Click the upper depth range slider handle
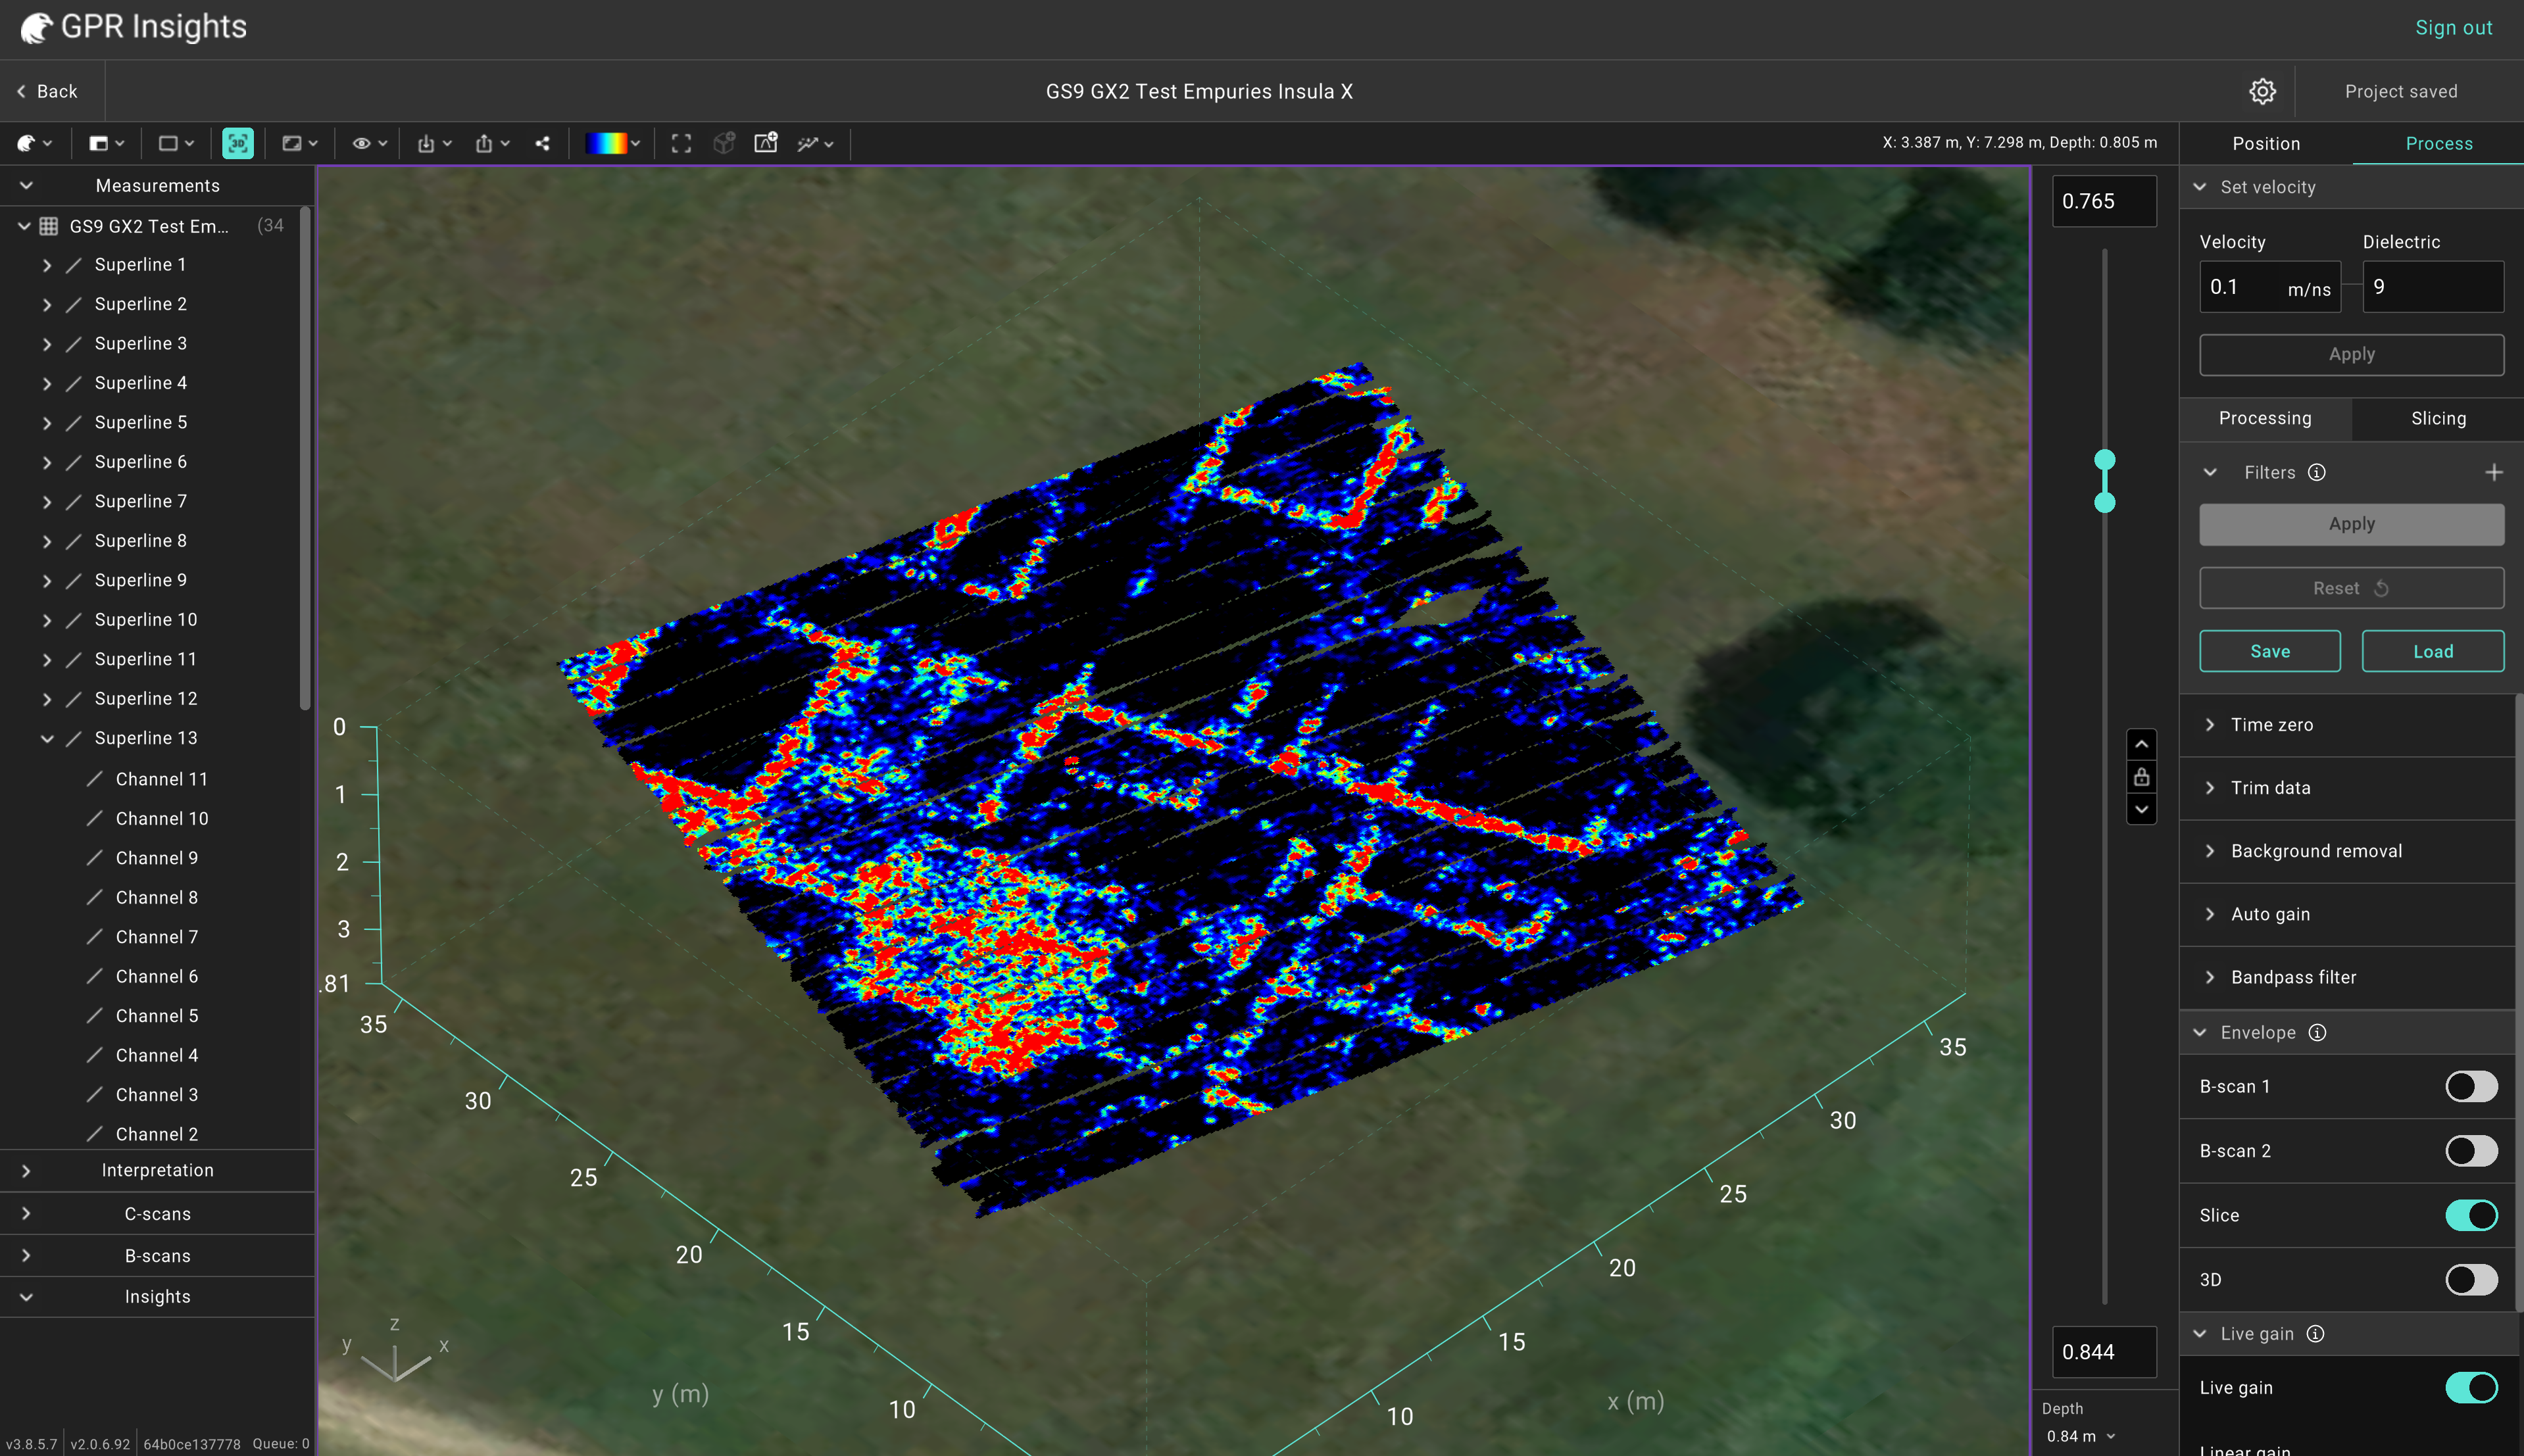This screenshot has width=2524, height=1456. point(2105,460)
